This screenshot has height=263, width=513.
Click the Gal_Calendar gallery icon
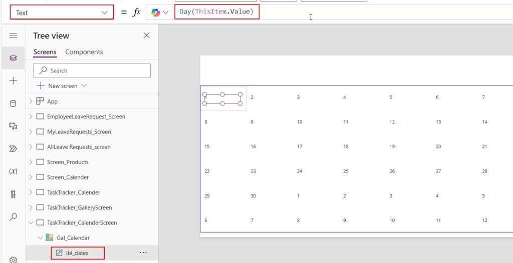point(50,237)
